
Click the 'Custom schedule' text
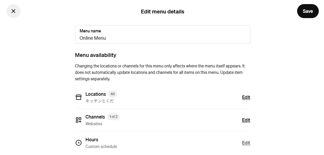click(101, 146)
